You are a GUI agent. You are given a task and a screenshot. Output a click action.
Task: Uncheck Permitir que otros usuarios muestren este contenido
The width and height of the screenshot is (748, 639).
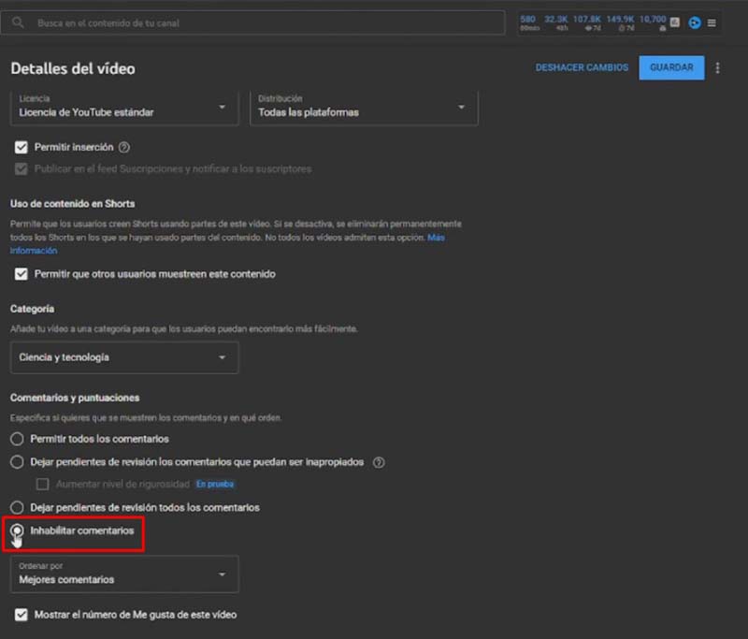[21, 274]
